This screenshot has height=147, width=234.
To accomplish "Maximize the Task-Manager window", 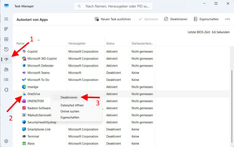I will 216,4.
